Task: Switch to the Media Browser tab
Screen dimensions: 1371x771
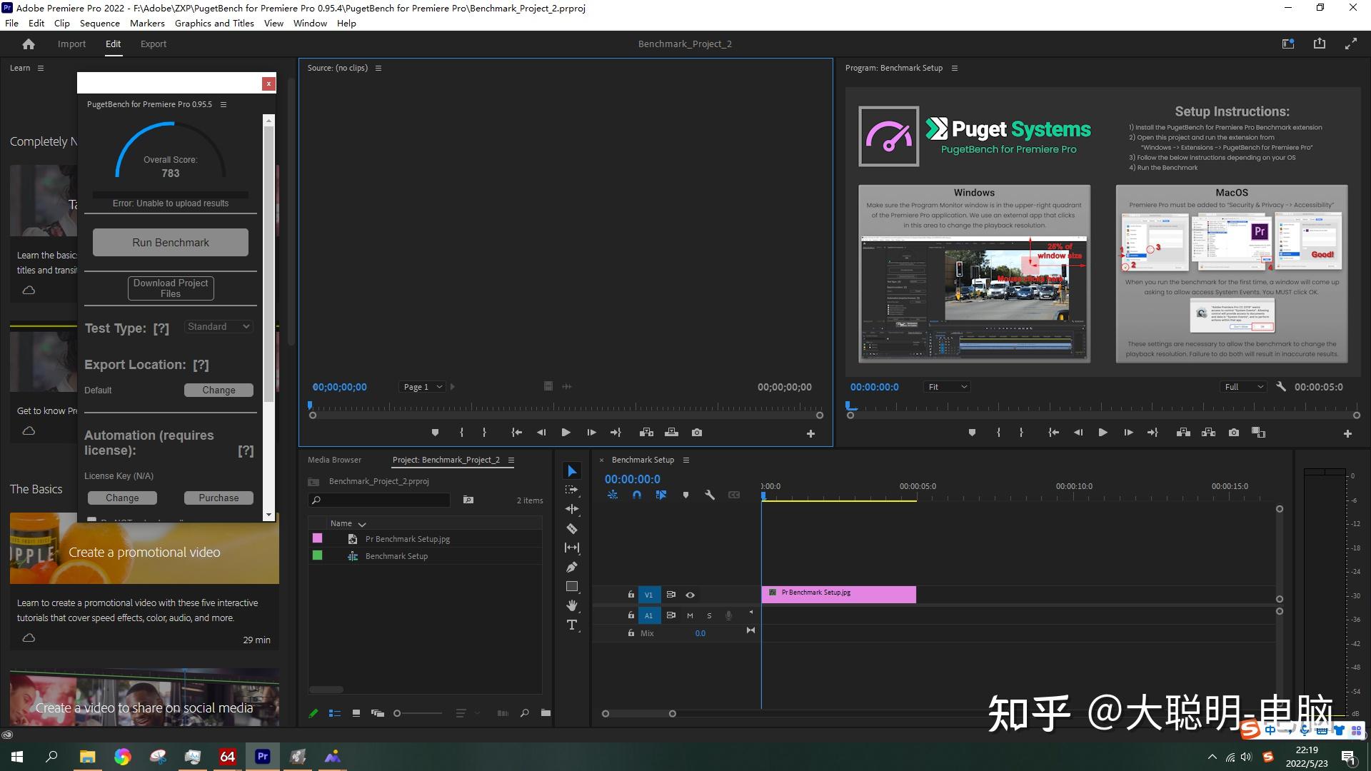Action: click(x=334, y=460)
